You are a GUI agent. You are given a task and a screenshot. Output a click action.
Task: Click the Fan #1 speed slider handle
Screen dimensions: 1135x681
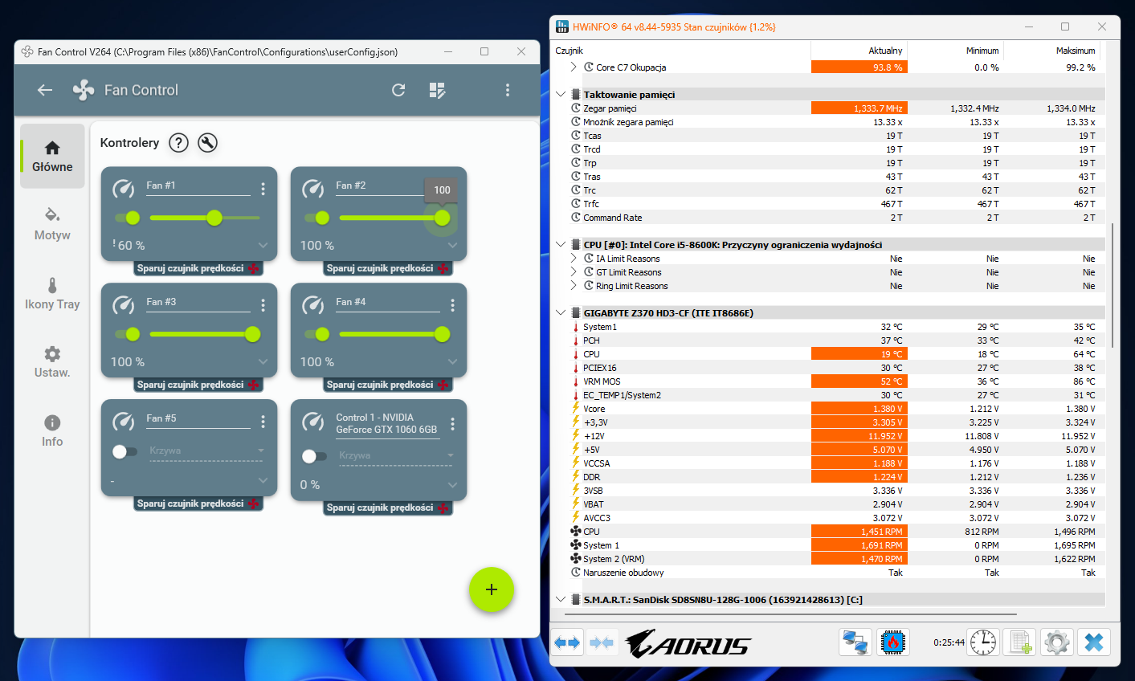tap(214, 218)
